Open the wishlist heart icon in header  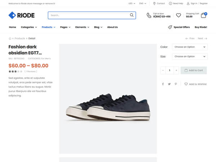tap(179, 15)
